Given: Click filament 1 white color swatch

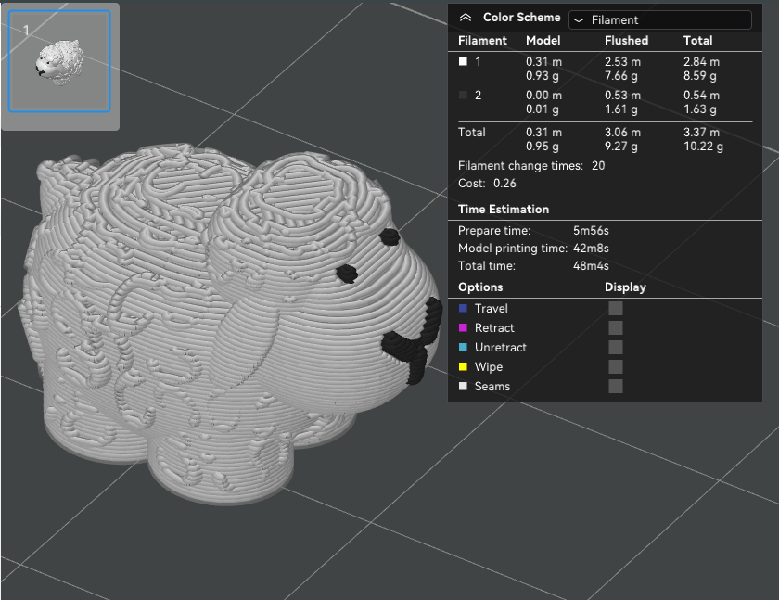Looking at the screenshot, I should [463, 61].
